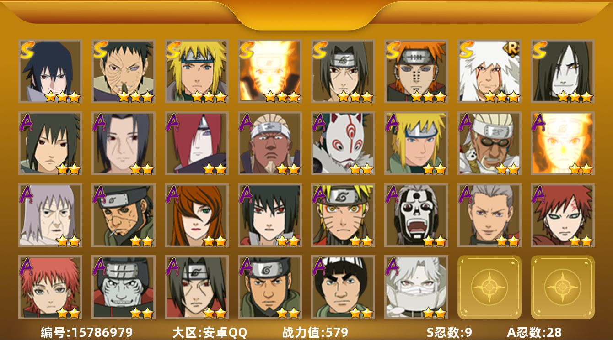Viewport: 613px width, 340px height.
Task: Select the red-haired Nagato A-rank portrait
Action: tap(196, 143)
